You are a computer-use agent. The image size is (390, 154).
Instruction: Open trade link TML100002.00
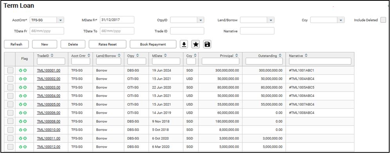49,79
